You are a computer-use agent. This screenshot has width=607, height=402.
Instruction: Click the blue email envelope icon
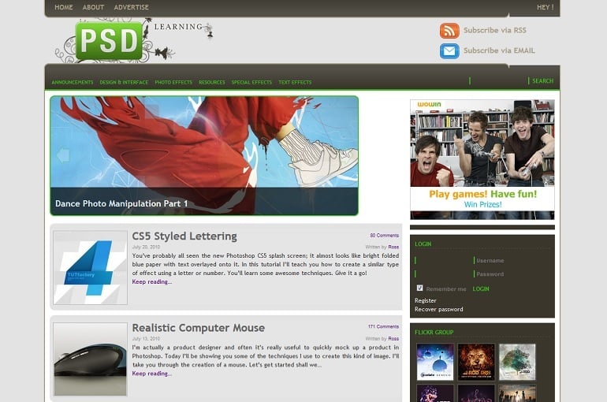click(x=449, y=51)
